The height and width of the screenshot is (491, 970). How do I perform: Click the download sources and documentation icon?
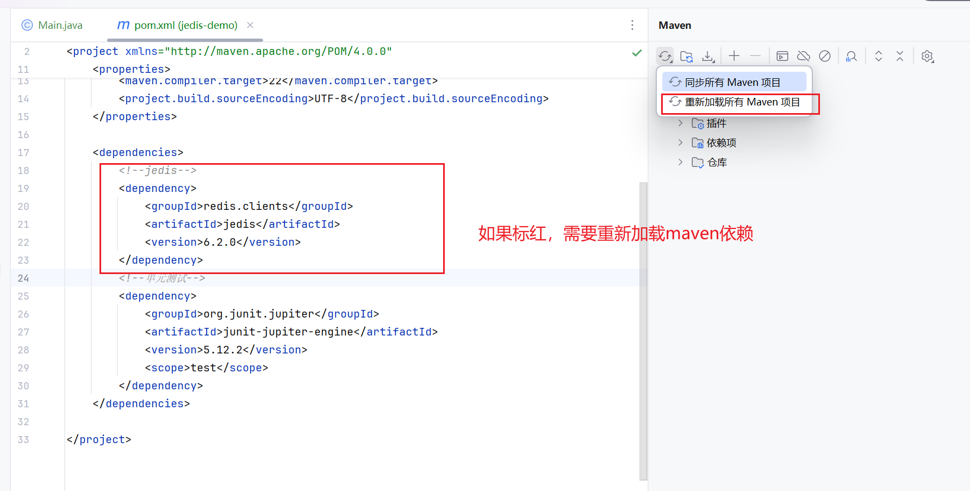click(x=707, y=55)
